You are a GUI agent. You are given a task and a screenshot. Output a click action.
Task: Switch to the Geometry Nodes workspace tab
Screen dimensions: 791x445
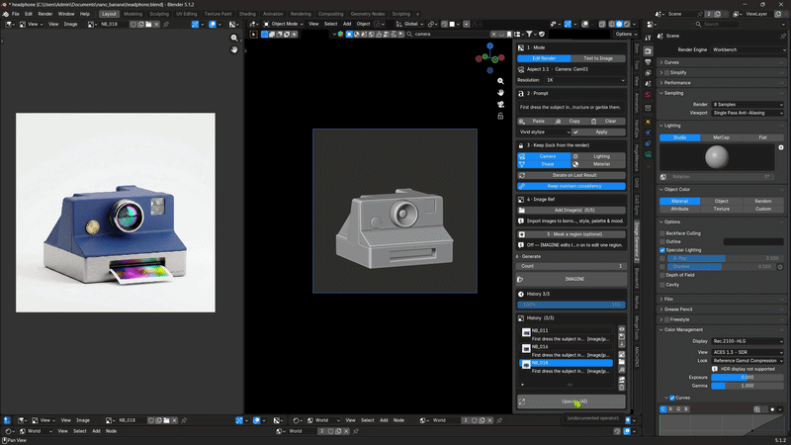coord(367,14)
